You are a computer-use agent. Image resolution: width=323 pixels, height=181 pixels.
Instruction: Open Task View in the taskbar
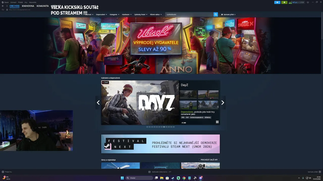[156, 178]
